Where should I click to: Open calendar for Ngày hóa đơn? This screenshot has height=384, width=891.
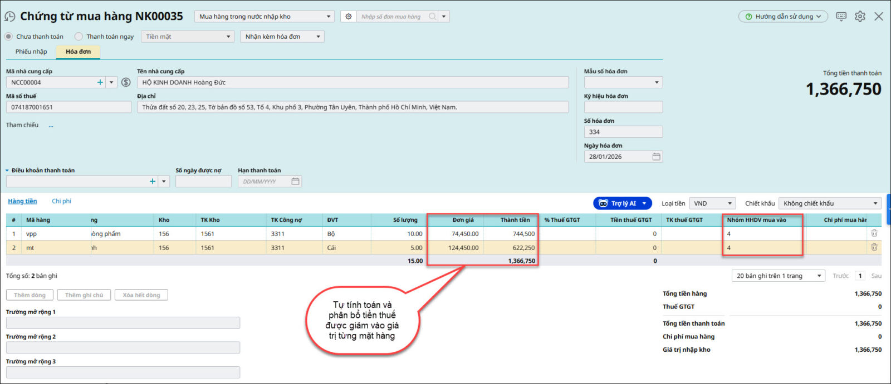(x=656, y=157)
